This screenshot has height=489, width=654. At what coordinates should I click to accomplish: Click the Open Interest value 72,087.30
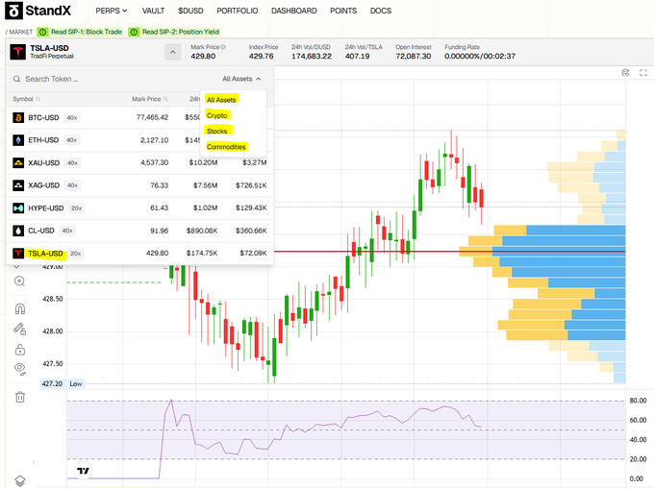414,56
